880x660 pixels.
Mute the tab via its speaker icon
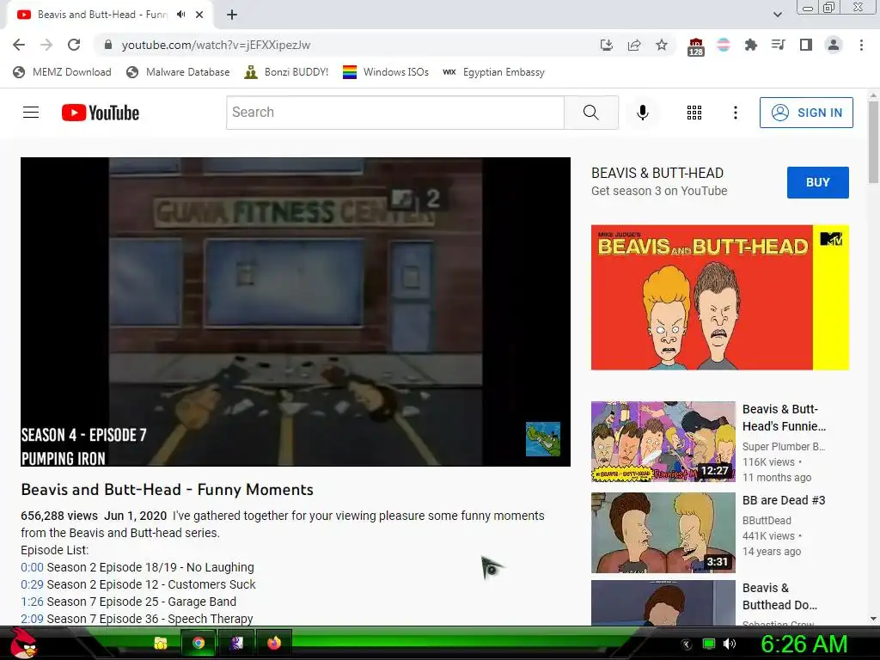(x=181, y=15)
